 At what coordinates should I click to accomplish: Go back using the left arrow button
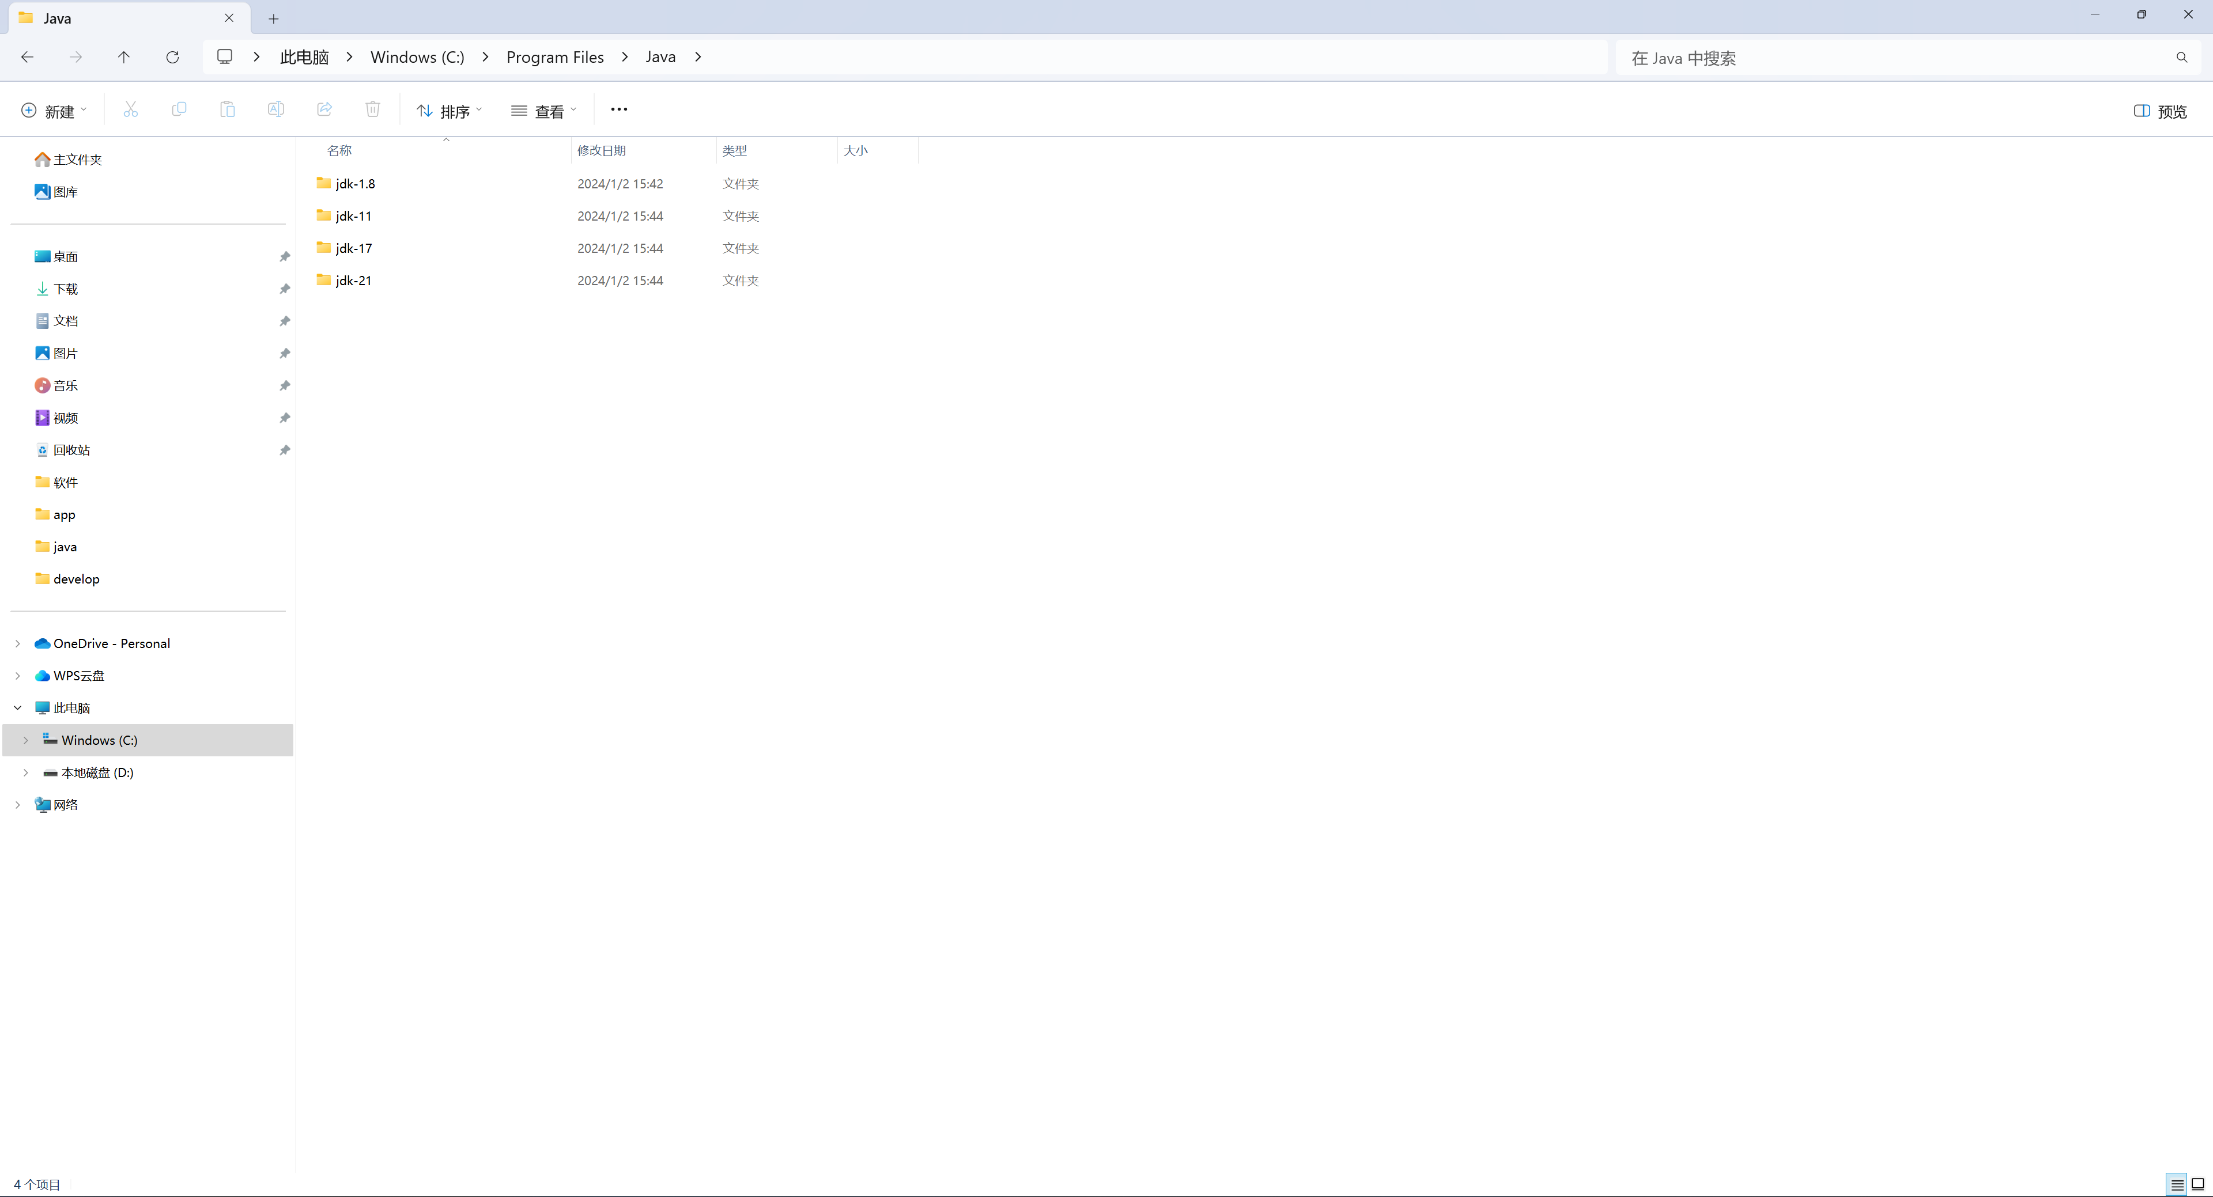pyautogui.click(x=28, y=56)
